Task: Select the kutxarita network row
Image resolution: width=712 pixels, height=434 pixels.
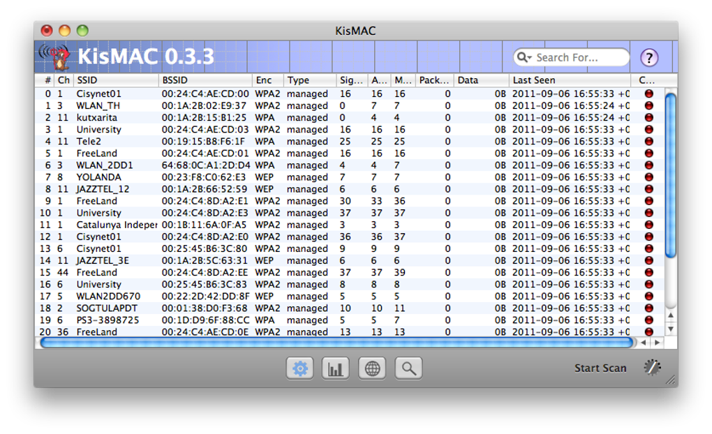Action: (x=350, y=118)
